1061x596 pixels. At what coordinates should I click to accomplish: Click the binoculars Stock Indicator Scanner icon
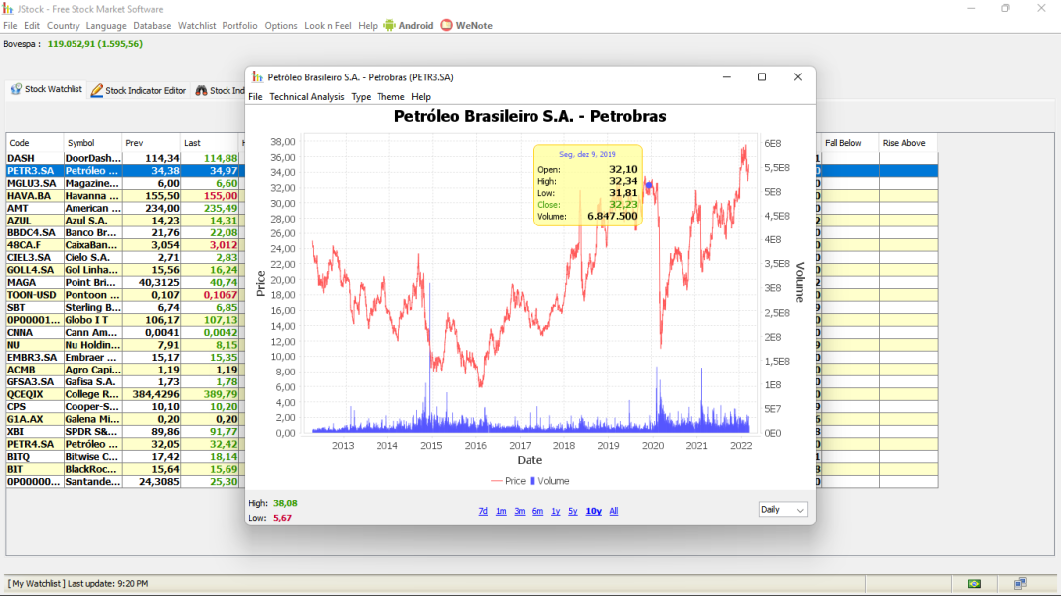click(202, 89)
